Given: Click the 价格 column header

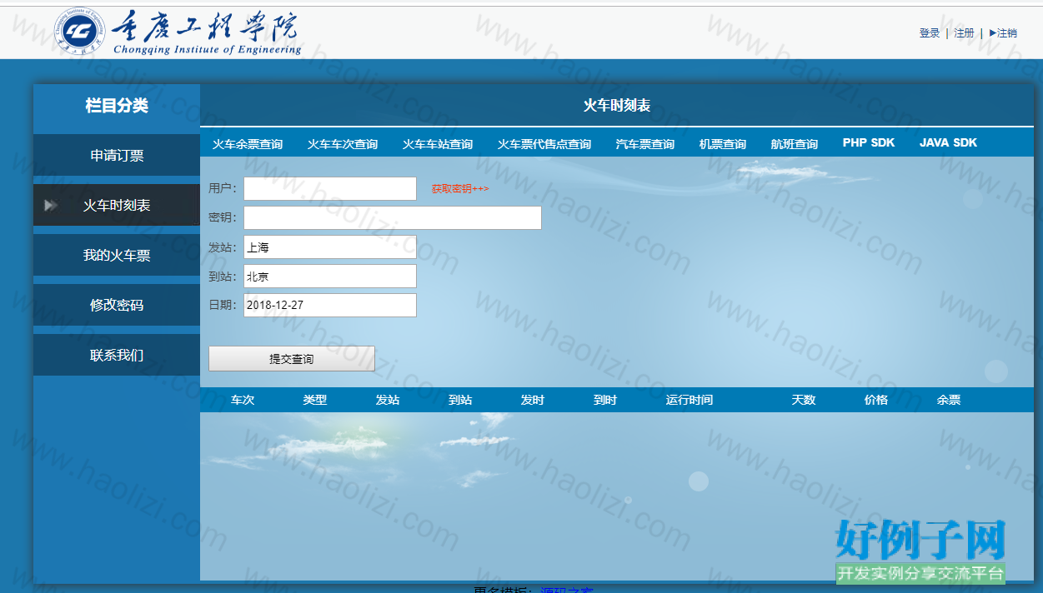Looking at the screenshot, I should pos(876,400).
